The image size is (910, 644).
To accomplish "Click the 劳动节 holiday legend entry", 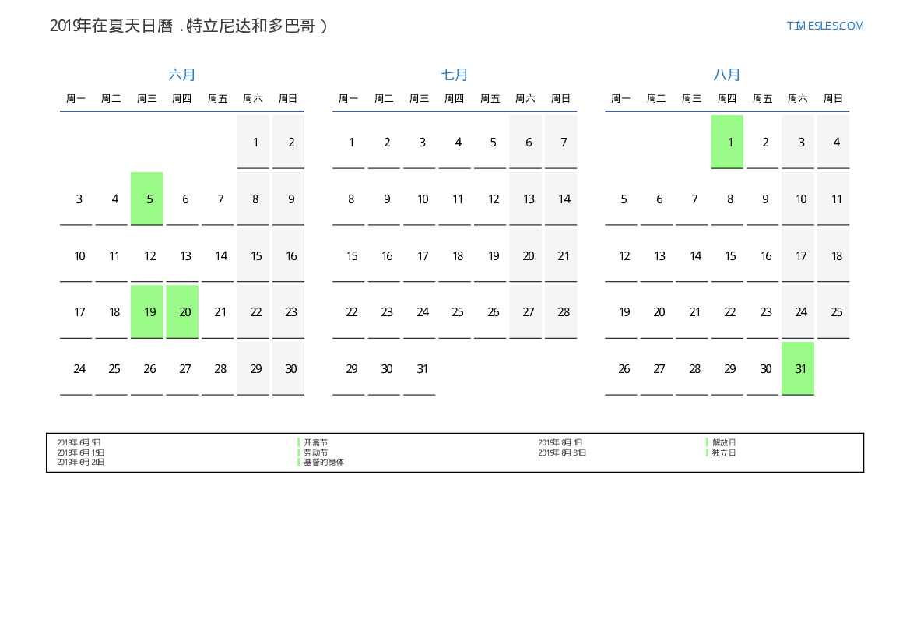I will pos(315,452).
